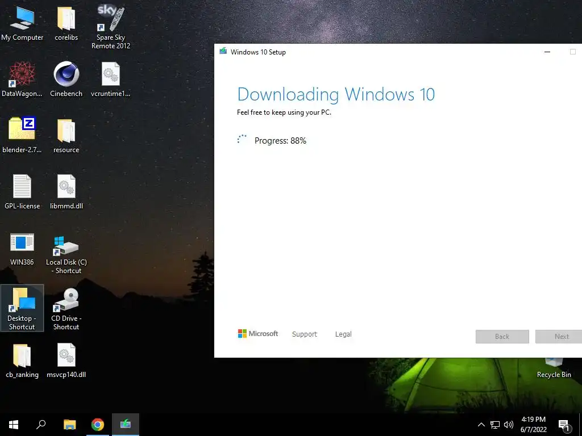582x436 pixels.
Task: Open CD Drive - Shortcut icon
Action: 66,309
